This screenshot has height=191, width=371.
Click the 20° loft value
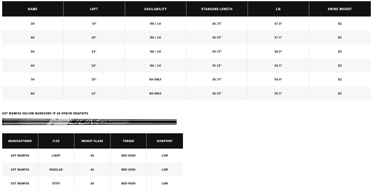94,37
